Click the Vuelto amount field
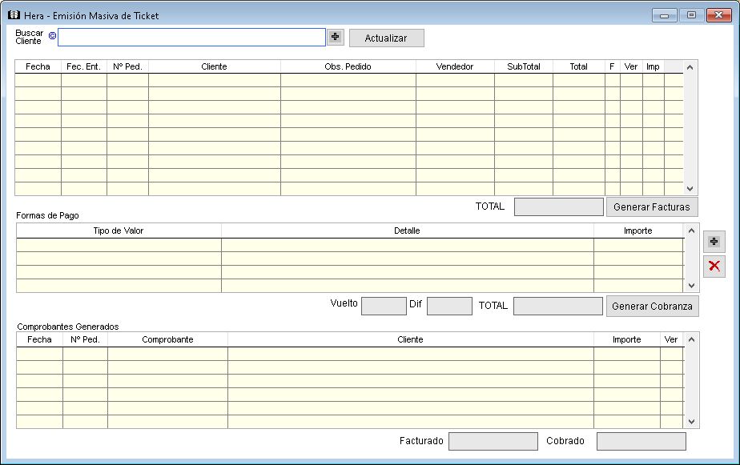The width and height of the screenshot is (740, 465). click(x=384, y=306)
